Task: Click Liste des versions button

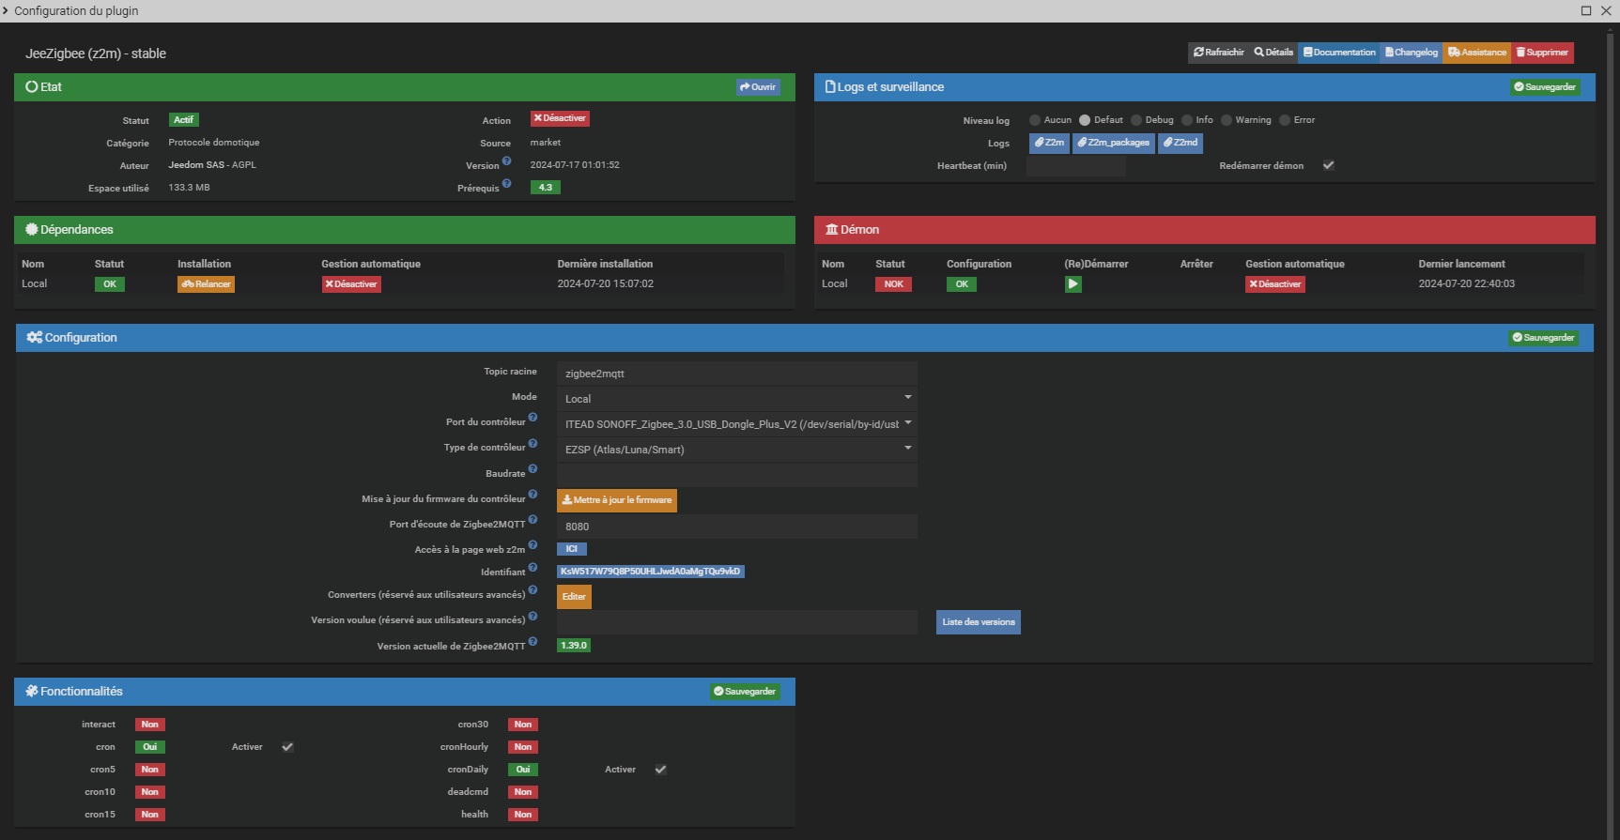Action: (978, 622)
